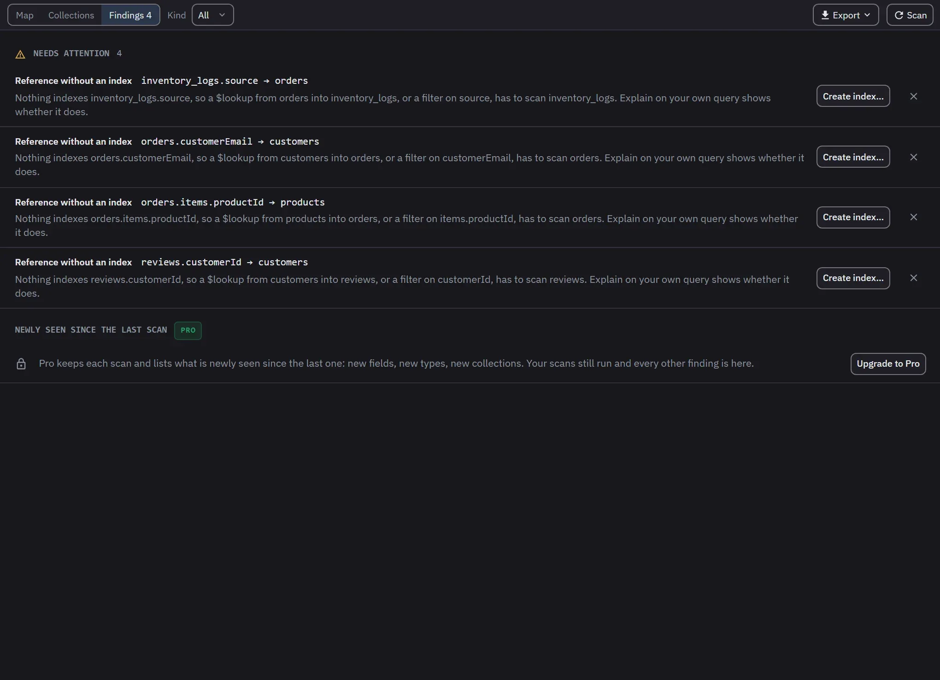Click the lock icon beside Pro message
Image resolution: width=940 pixels, height=680 pixels.
pos(21,363)
